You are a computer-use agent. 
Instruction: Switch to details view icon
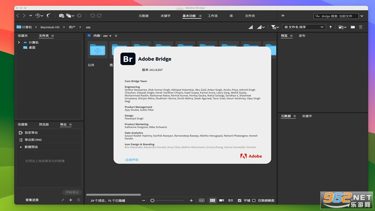[222, 200]
